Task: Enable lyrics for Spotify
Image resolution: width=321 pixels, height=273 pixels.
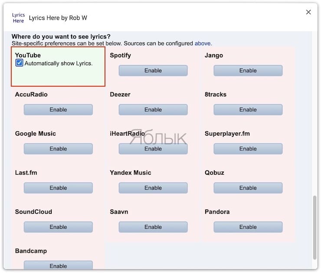Action: point(153,71)
